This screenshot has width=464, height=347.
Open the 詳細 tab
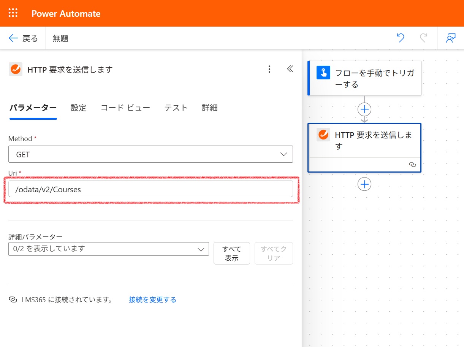pyautogui.click(x=210, y=108)
